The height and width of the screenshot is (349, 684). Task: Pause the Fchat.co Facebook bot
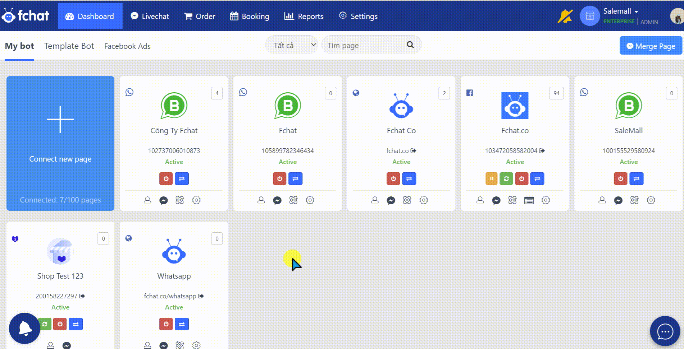pyautogui.click(x=492, y=178)
